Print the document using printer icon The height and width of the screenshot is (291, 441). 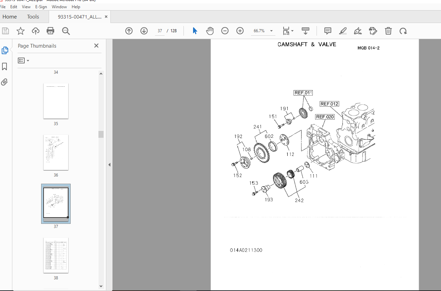pyautogui.click(x=50, y=31)
